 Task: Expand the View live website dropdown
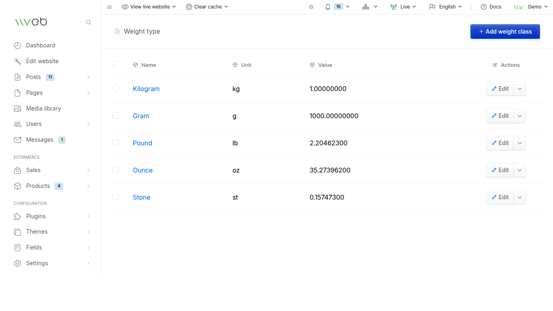(x=149, y=7)
